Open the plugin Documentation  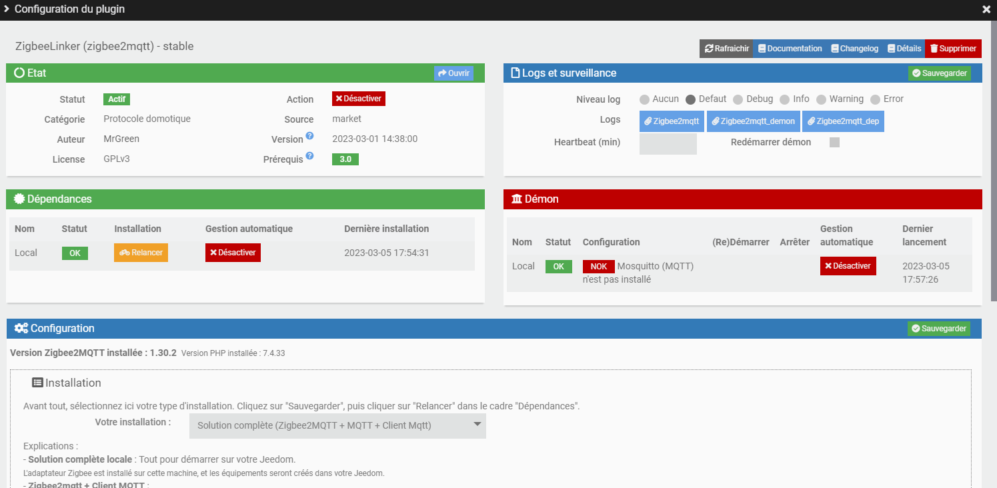click(x=790, y=49)
